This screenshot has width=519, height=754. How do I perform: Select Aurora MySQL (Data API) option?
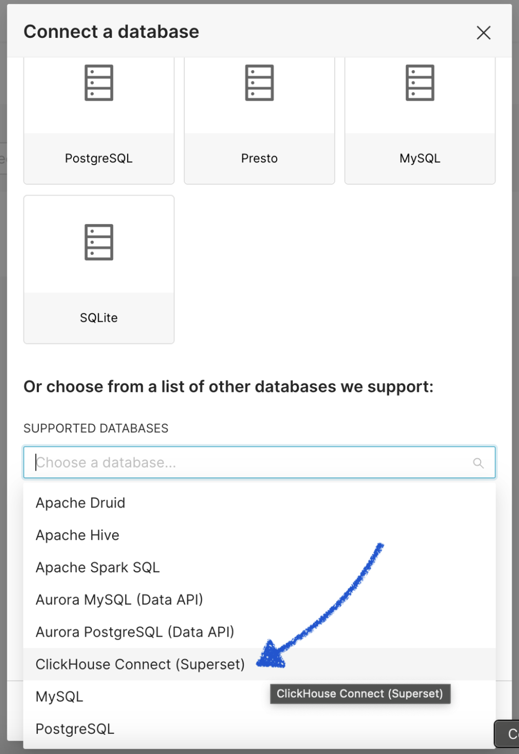[x=119, y=599]
